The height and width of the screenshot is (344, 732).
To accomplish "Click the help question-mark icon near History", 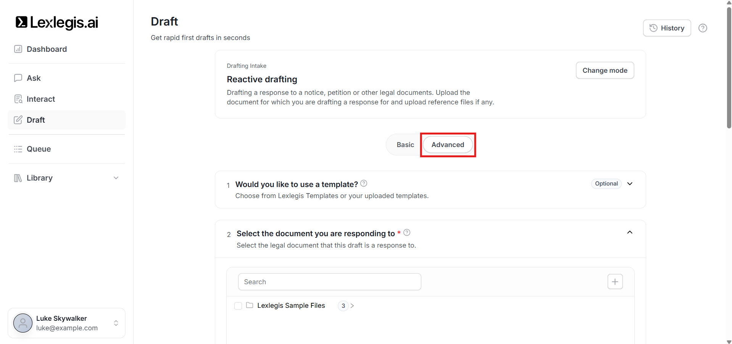I will (x=703, y=28).
